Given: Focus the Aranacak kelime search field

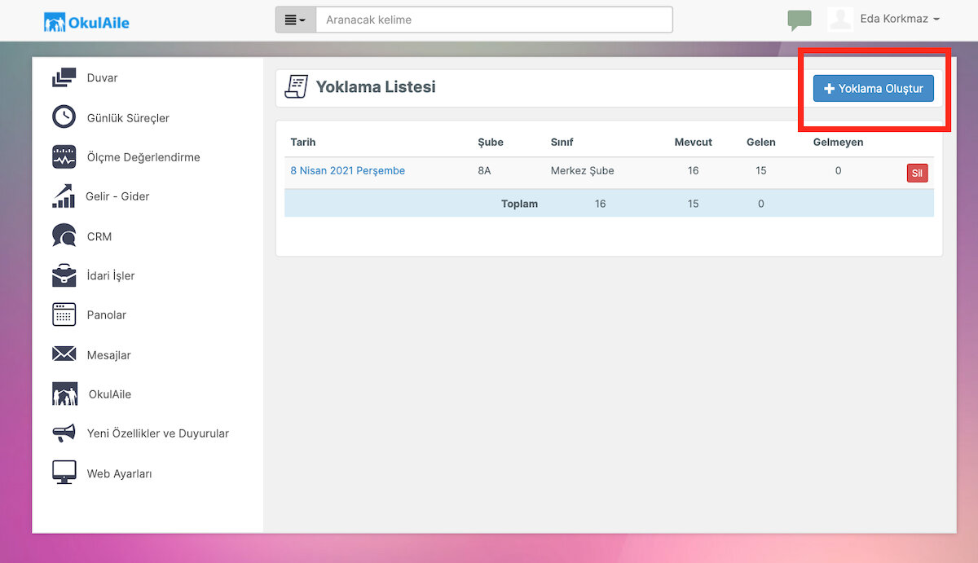Looking at the screenshot, I should [494, 20].
